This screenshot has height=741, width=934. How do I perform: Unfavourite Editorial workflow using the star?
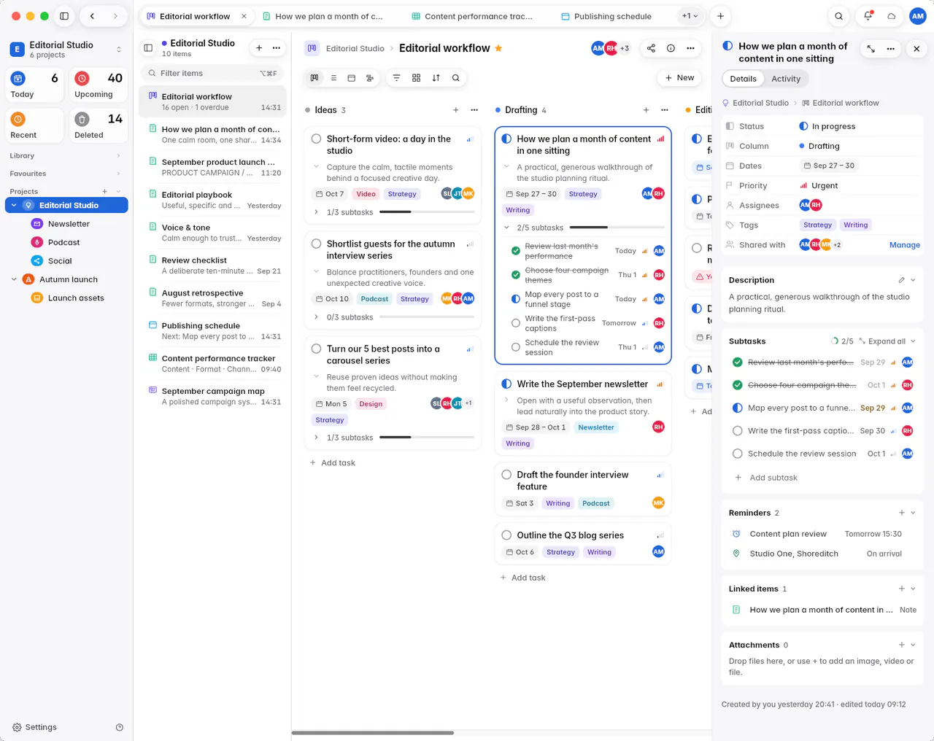(x=498, y=48)
